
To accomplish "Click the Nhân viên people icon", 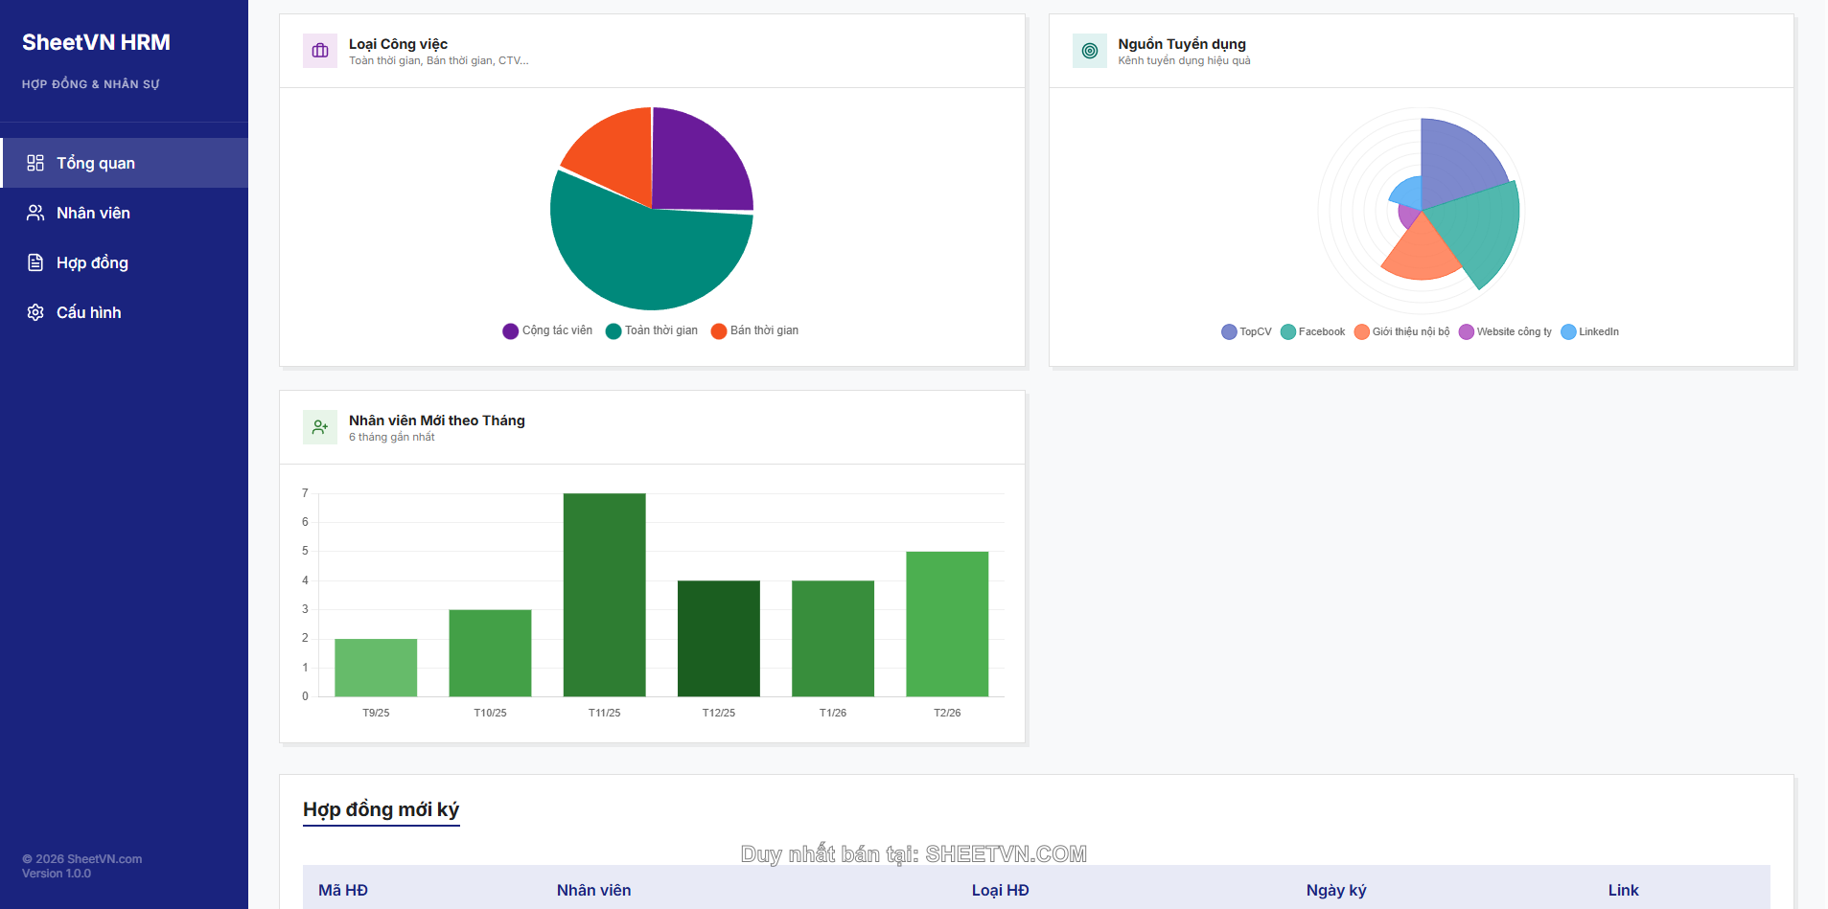I will (x=35, y=213).
